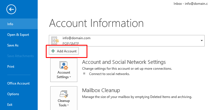Click the info@domain.com account field
The height and width of the screenshot is (110, 208).
[127, 41]
